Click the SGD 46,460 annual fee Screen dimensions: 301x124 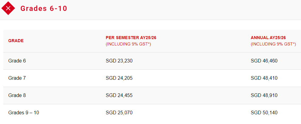coord(264,61)
